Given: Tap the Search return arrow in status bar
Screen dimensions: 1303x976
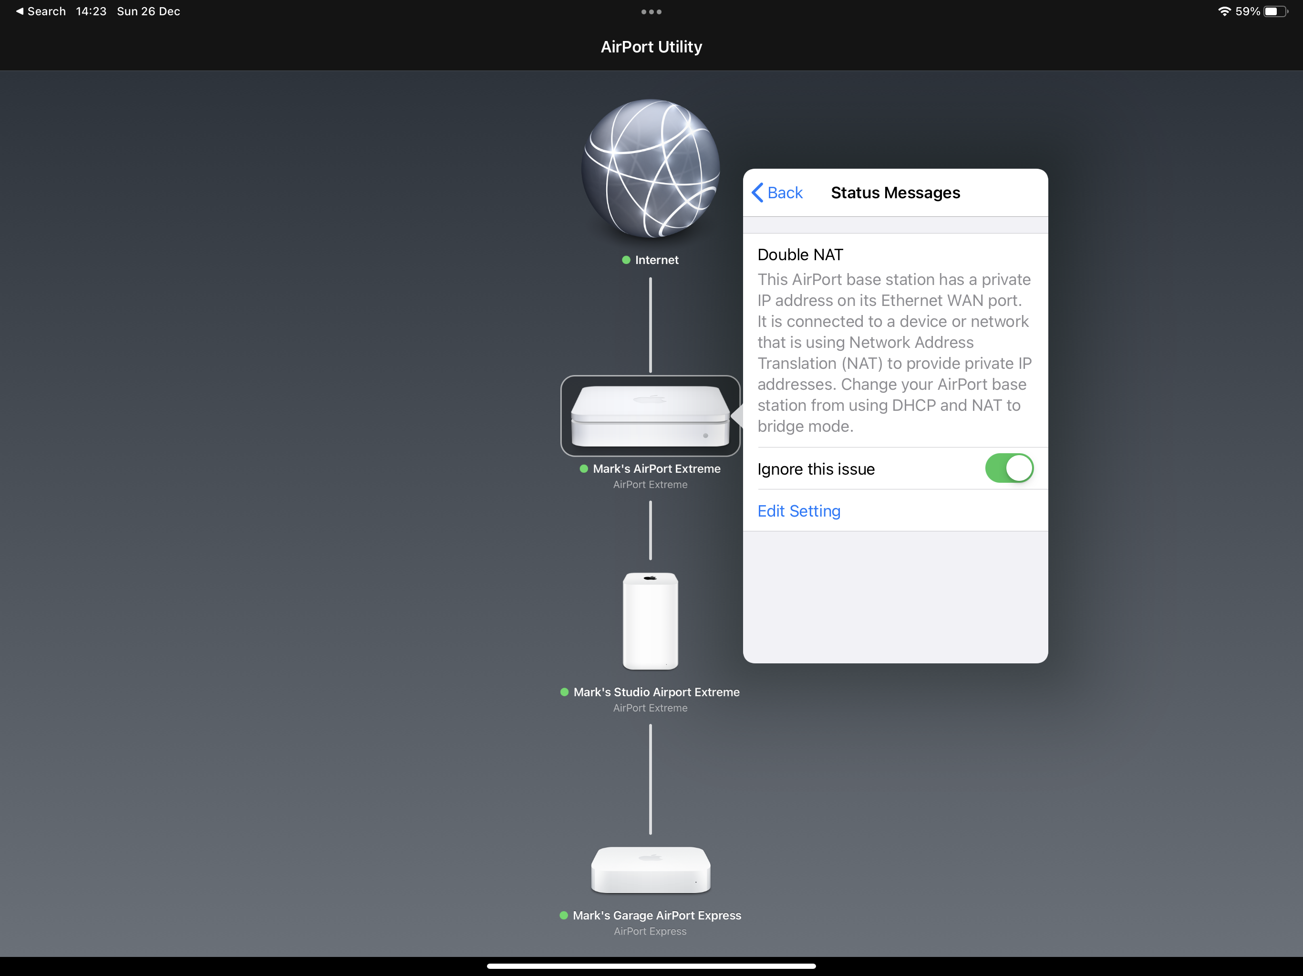Looking at the screenshot, I should (x=20, y=11).
